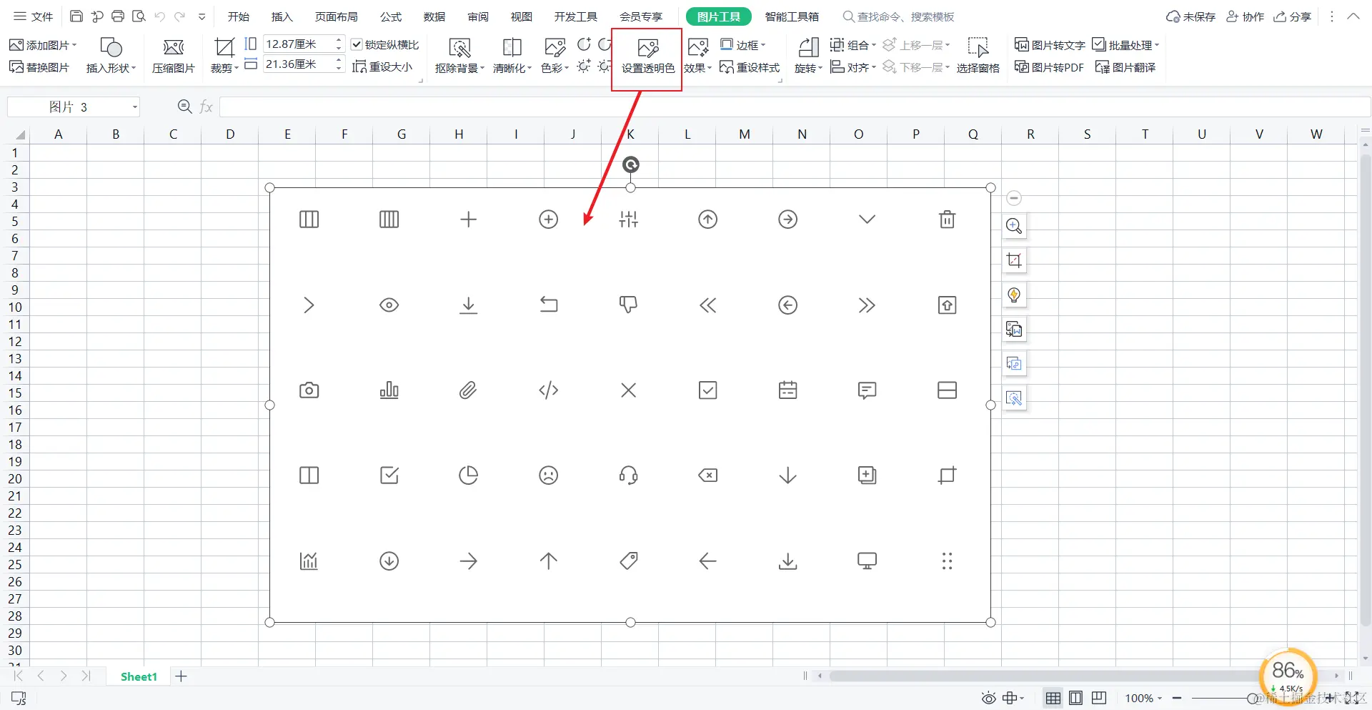
Task: Click the circled minus icon beside the picture
Action: (x=1014, y=198)
